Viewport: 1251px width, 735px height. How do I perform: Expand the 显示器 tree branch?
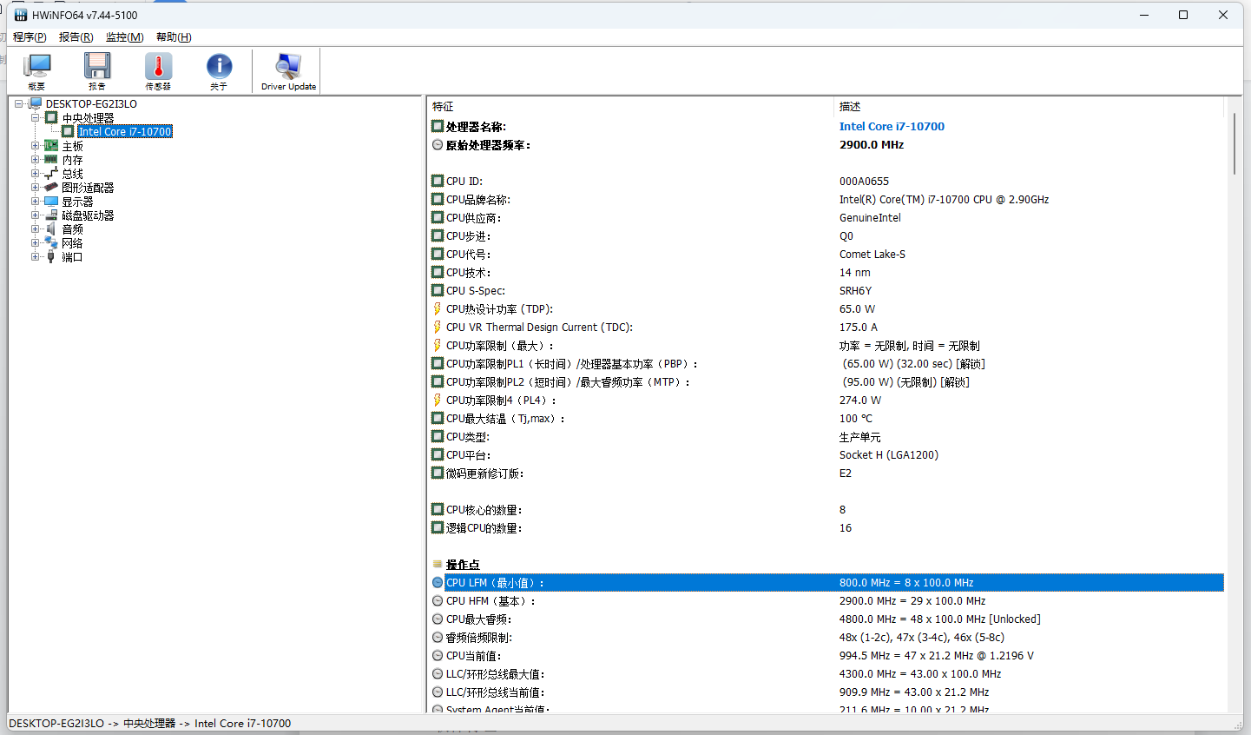(x=35, y=202)
